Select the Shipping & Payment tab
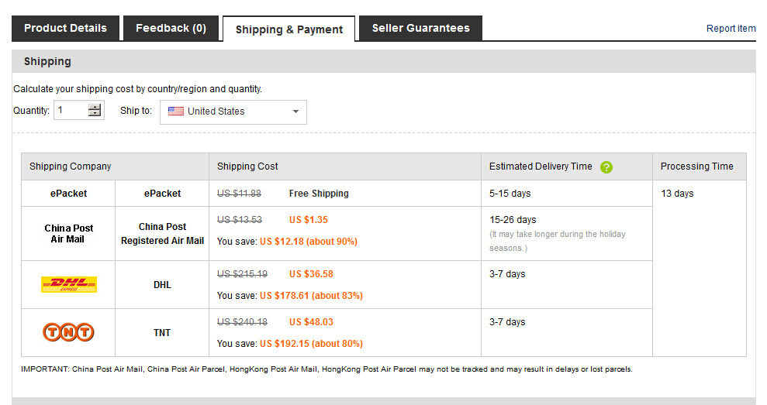This screenshot has height=405, width=767. (x=288, y=29)
